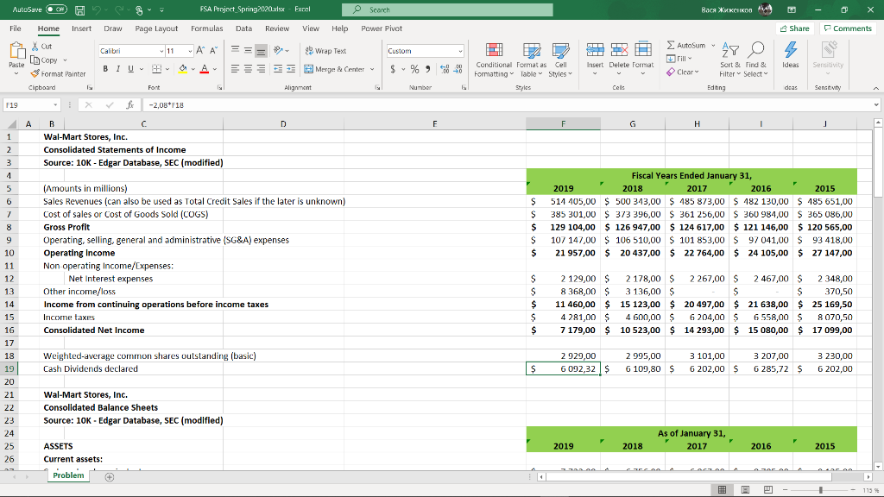Open Cell Styles gallery

[560, 60]
